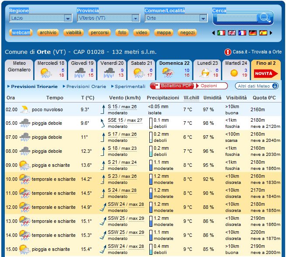Select the Domenica 22 tab
The image size is (286, 257).
174,70
